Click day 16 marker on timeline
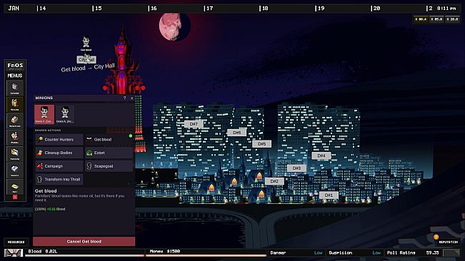 point(153,9)
